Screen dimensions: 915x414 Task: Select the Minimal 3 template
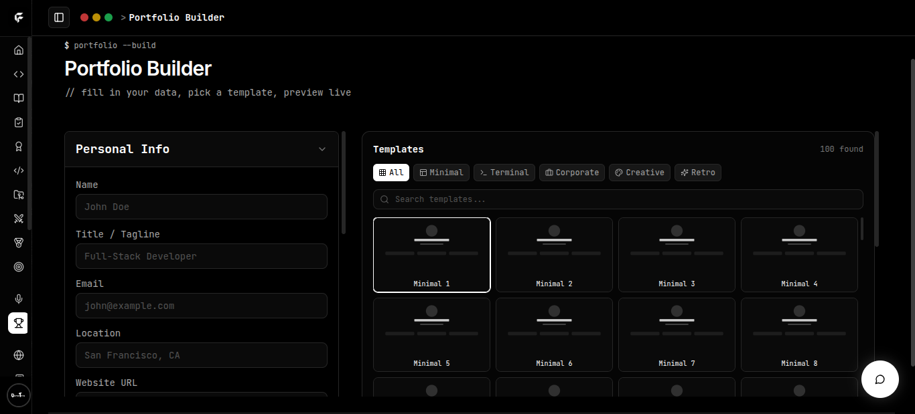(677, 255)
